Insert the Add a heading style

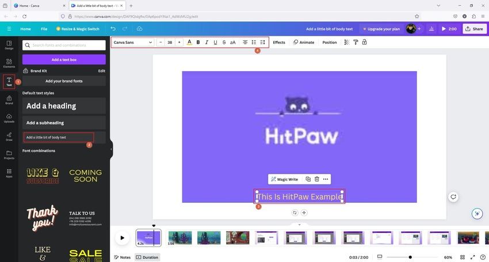tap(64, 106)
